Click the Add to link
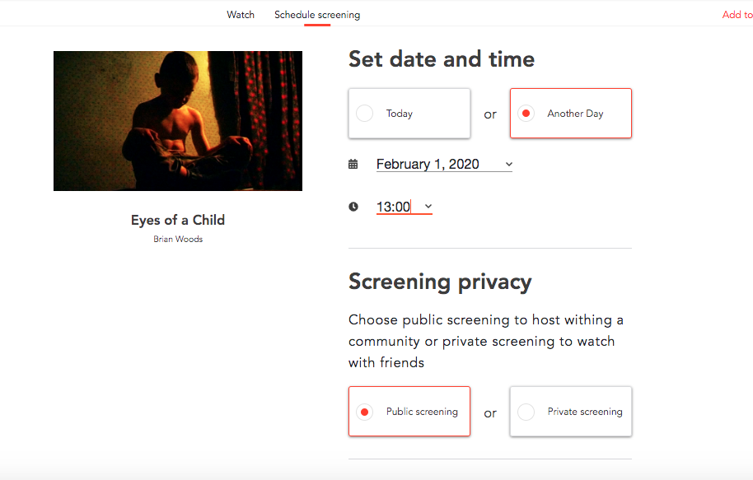 pyautogui.click(x=737, y=14)
